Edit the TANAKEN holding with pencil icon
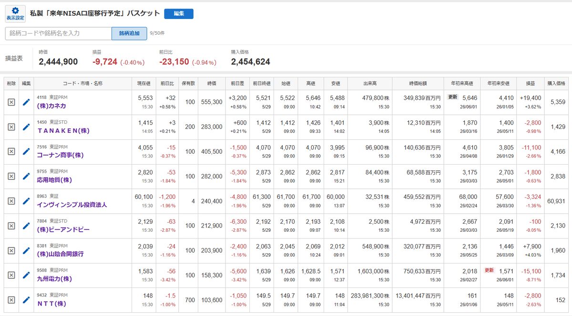This screenshot has height=316, width=572. (x=27, y=127)
